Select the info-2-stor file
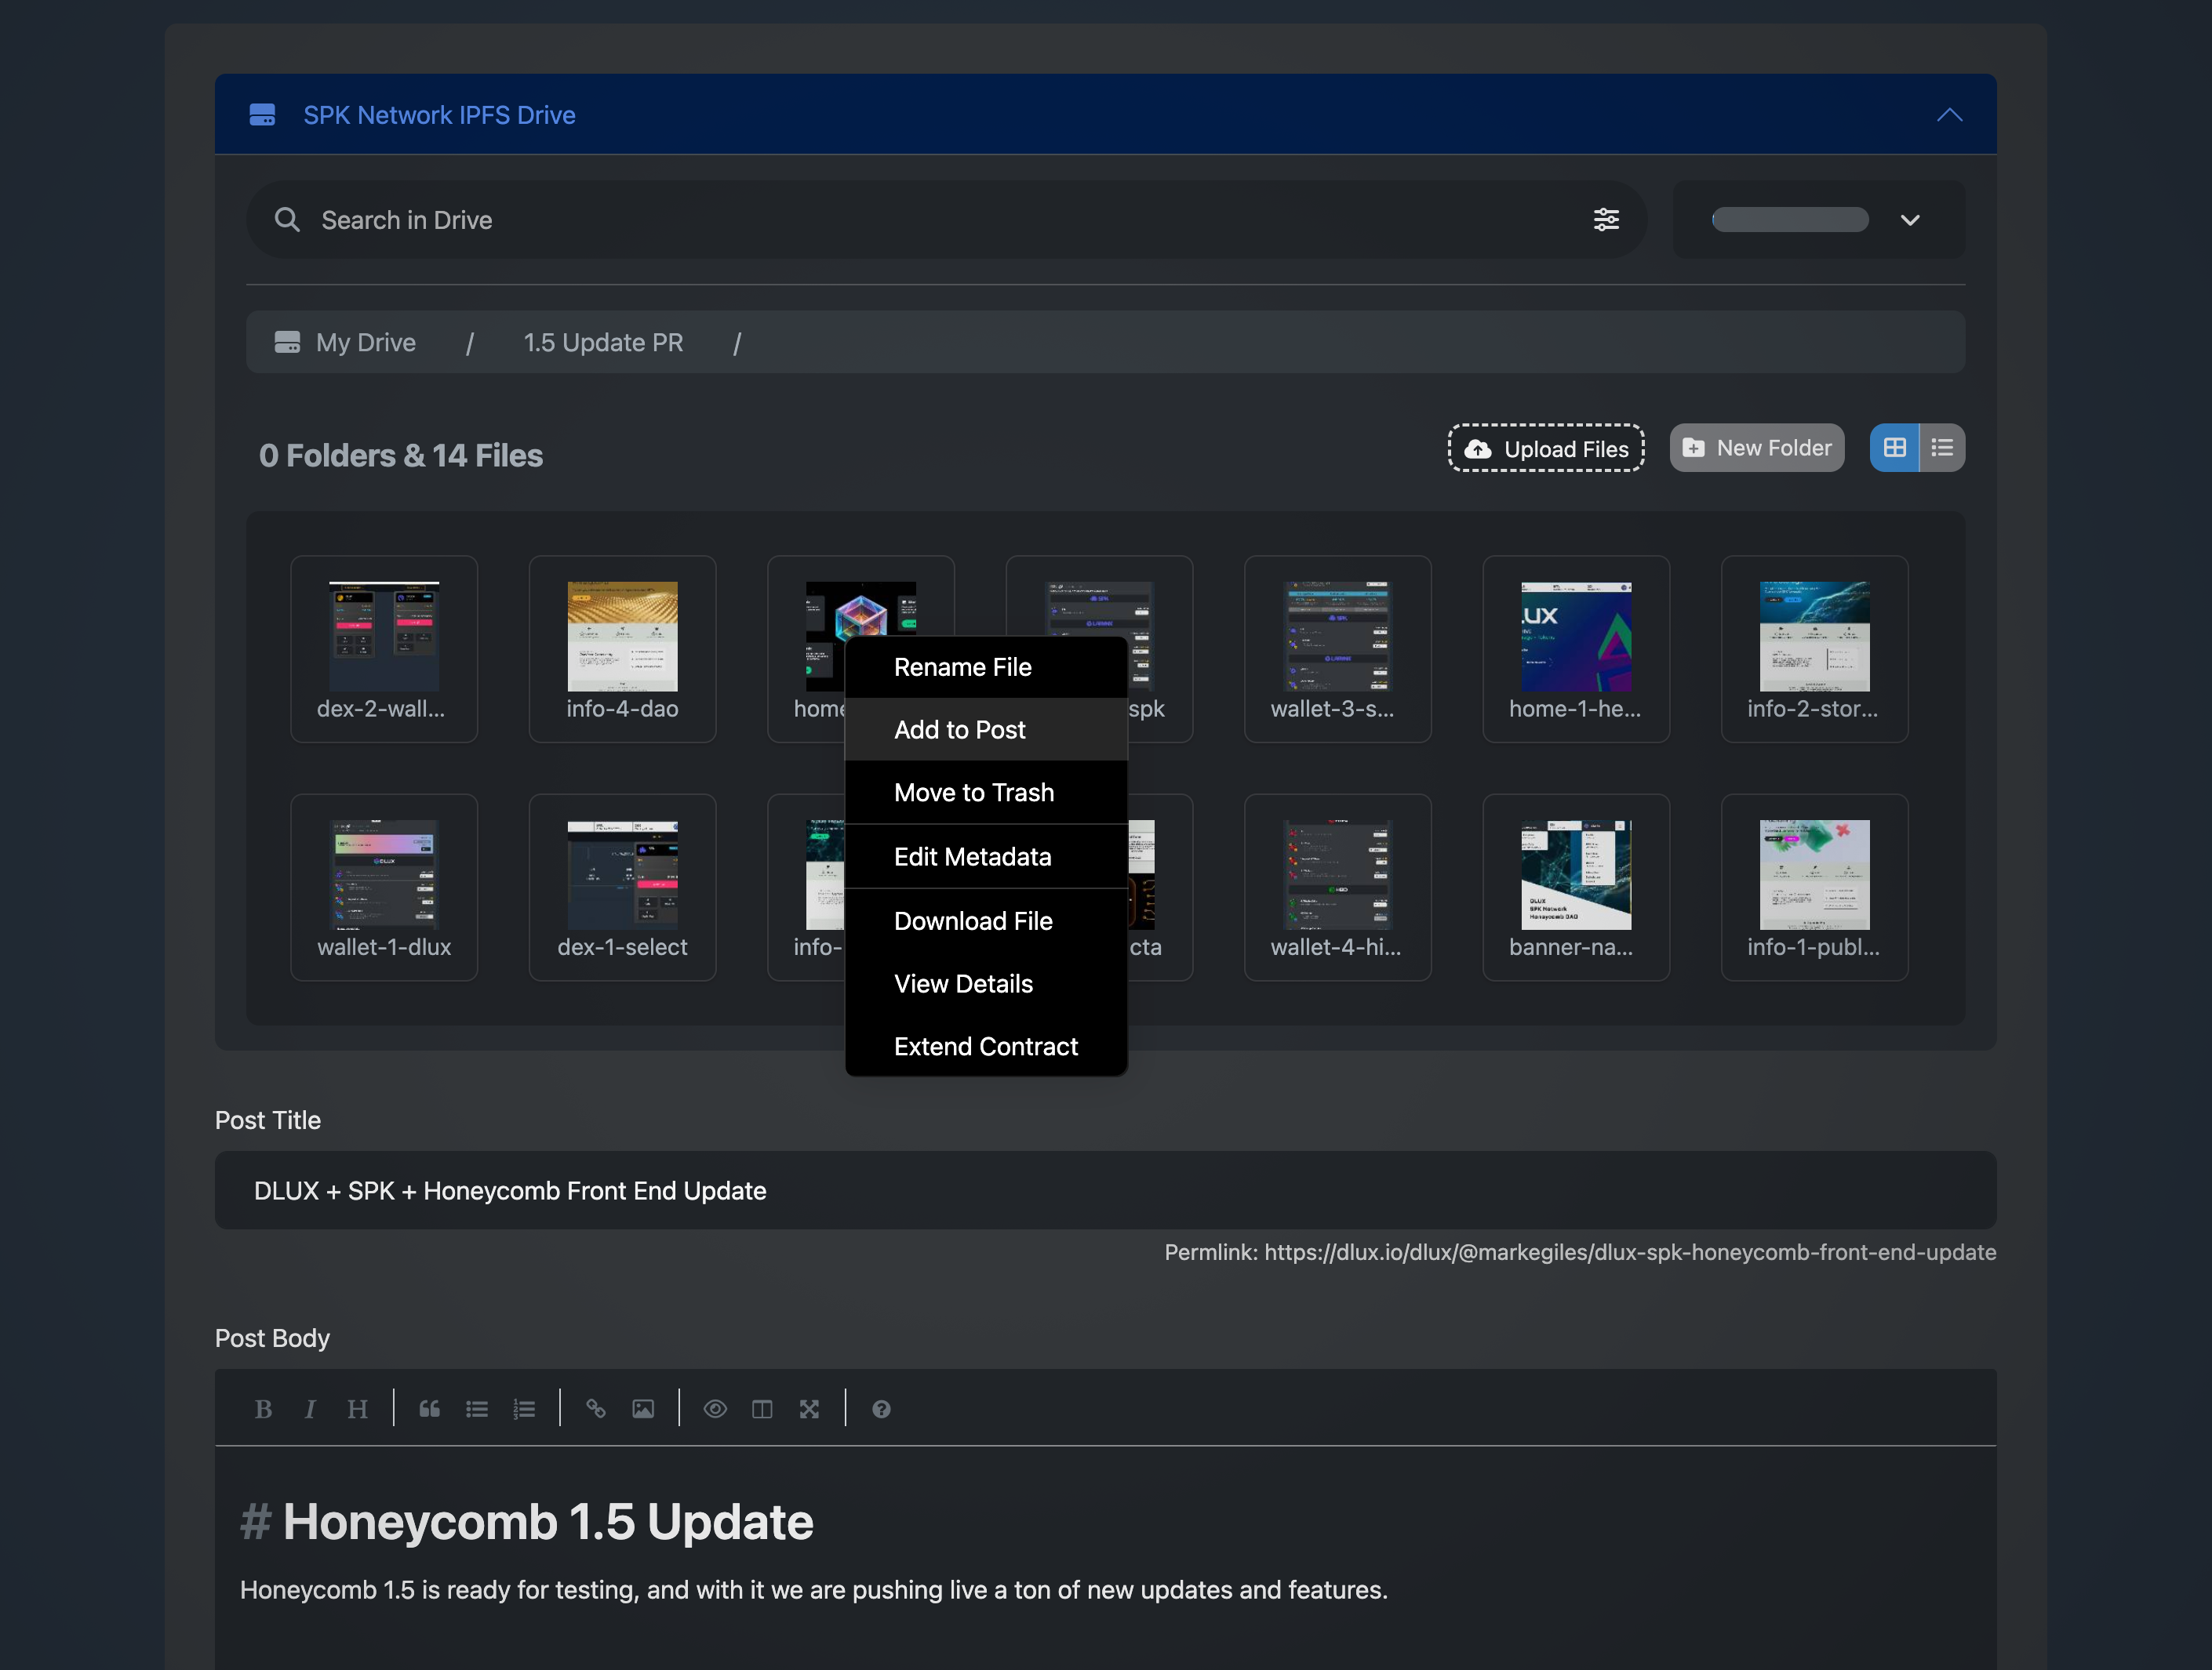 1814,650
